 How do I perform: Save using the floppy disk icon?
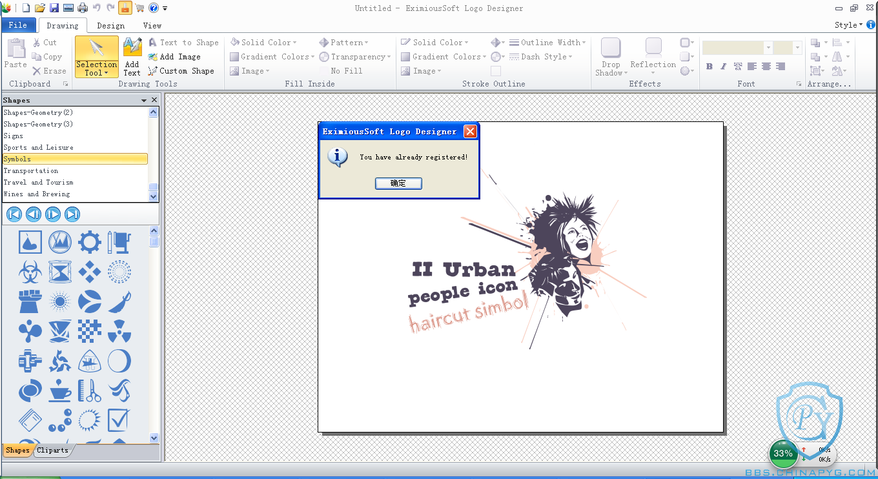[54, 8]
